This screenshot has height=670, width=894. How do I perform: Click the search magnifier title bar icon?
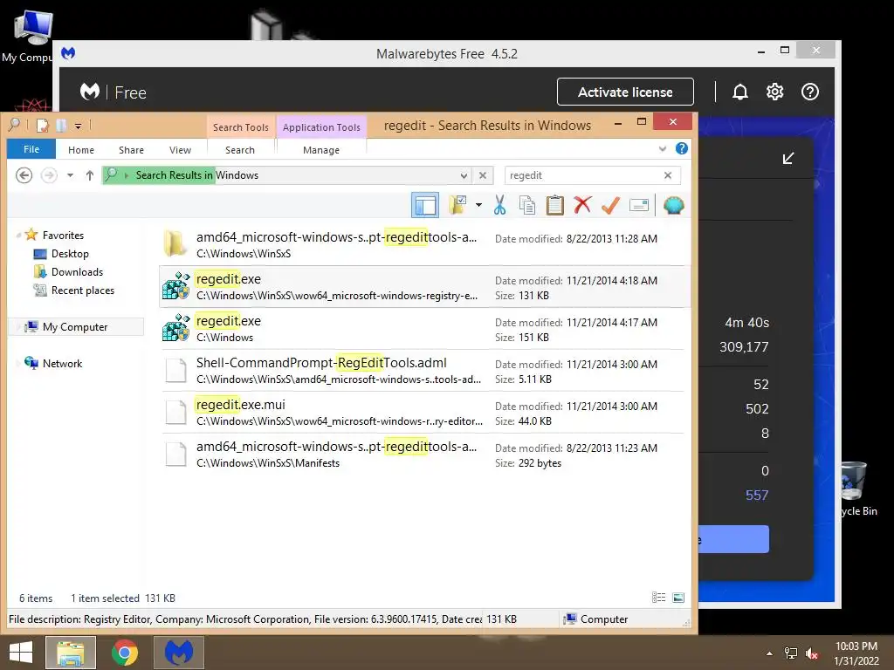[15, 125]
